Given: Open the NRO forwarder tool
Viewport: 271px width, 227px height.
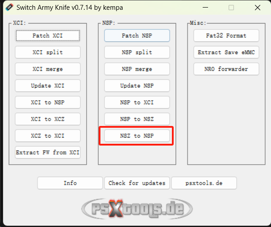Looking at the screenshot, I should 226,69.
